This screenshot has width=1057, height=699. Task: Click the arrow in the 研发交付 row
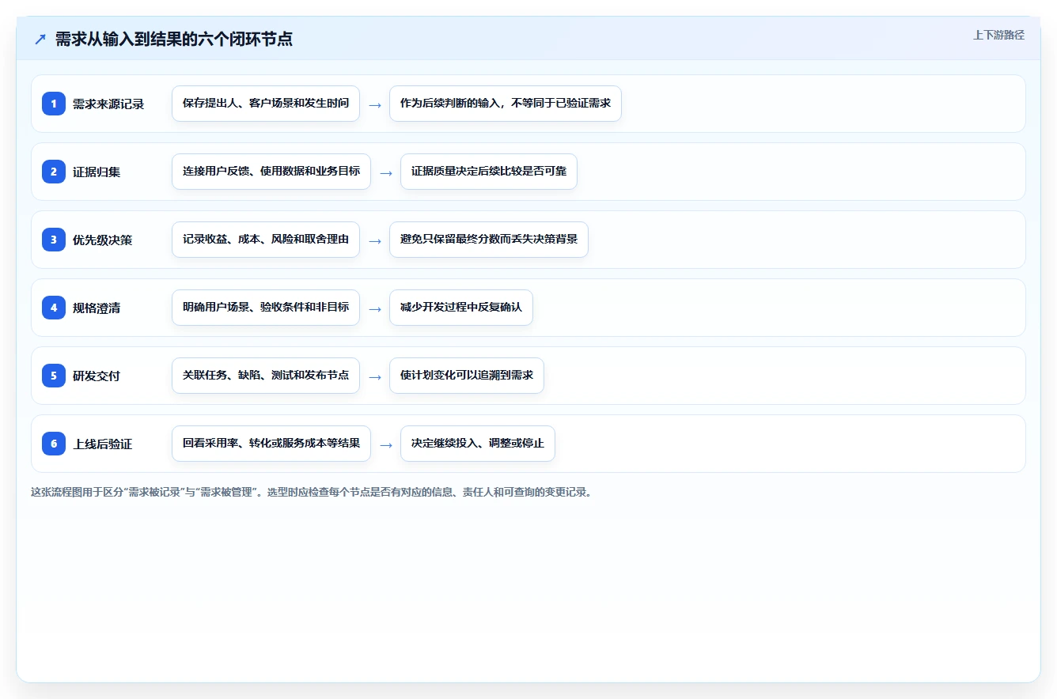(375, 376)
